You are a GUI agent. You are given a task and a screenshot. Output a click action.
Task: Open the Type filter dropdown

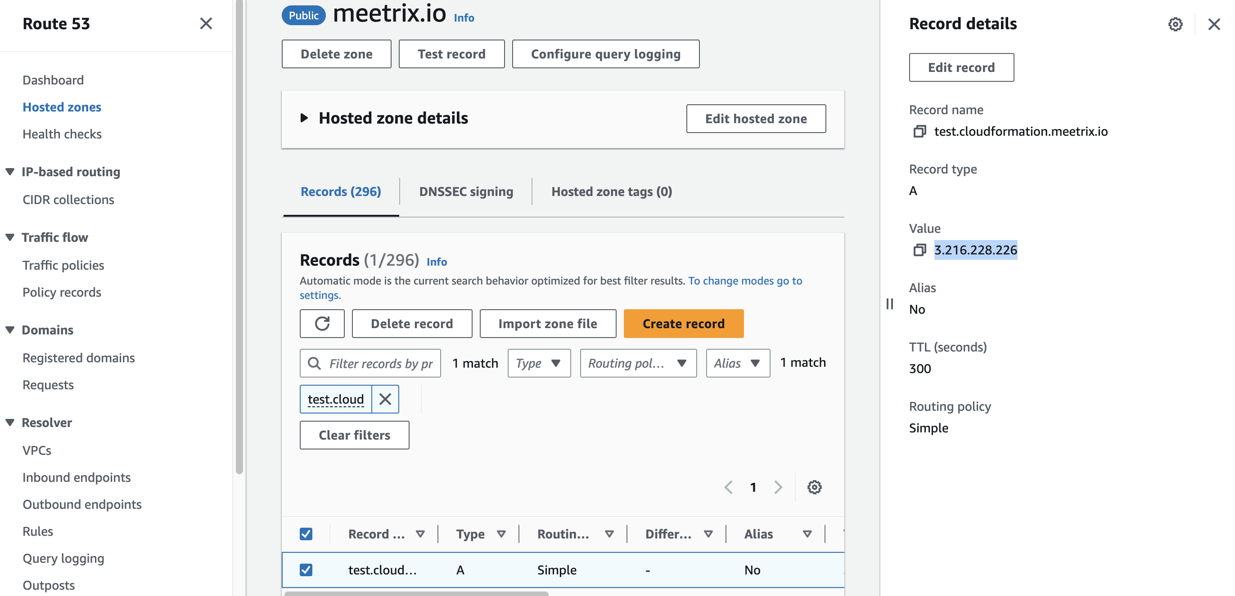pyautogui.click(x=539, y=363)
